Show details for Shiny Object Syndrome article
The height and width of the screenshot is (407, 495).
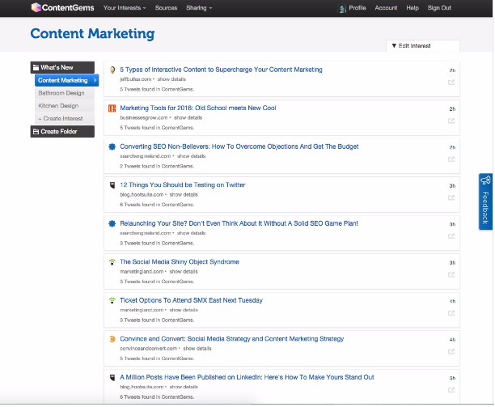click(x=184, y=272)
